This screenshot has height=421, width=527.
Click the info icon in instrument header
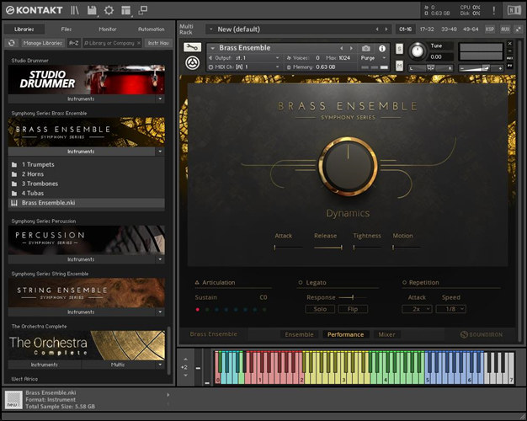point(381,48)
